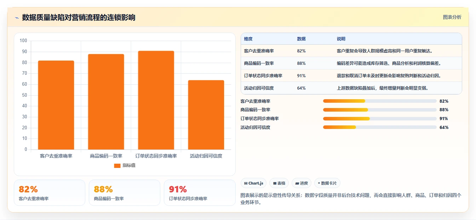
Task: Click the description starting 上游数据缺陷叠加后
Action: tap(383, 88)
